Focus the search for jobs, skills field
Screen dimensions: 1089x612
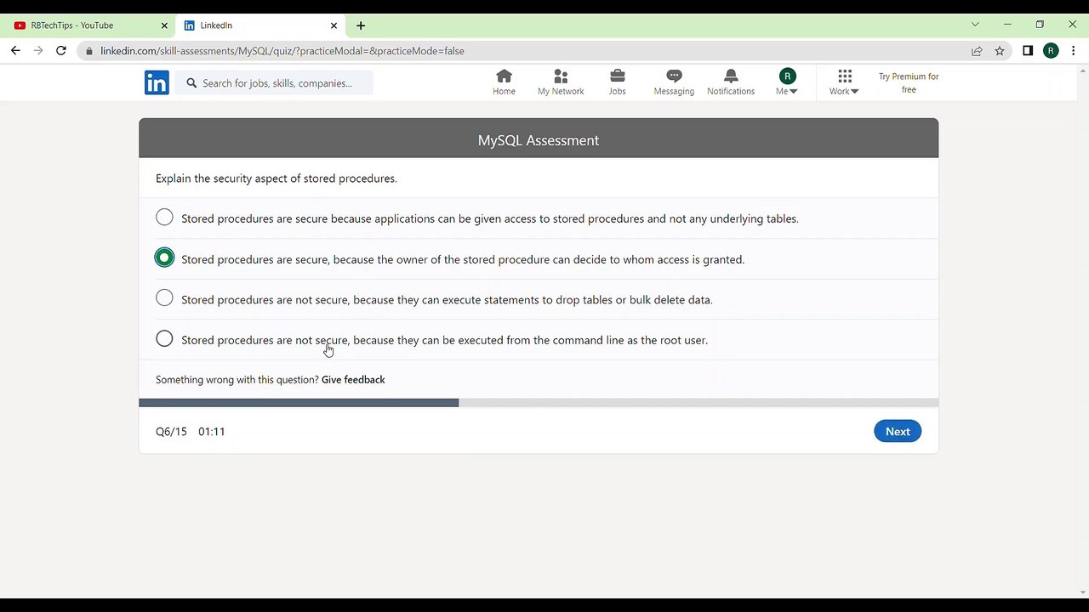pos(275,83)
